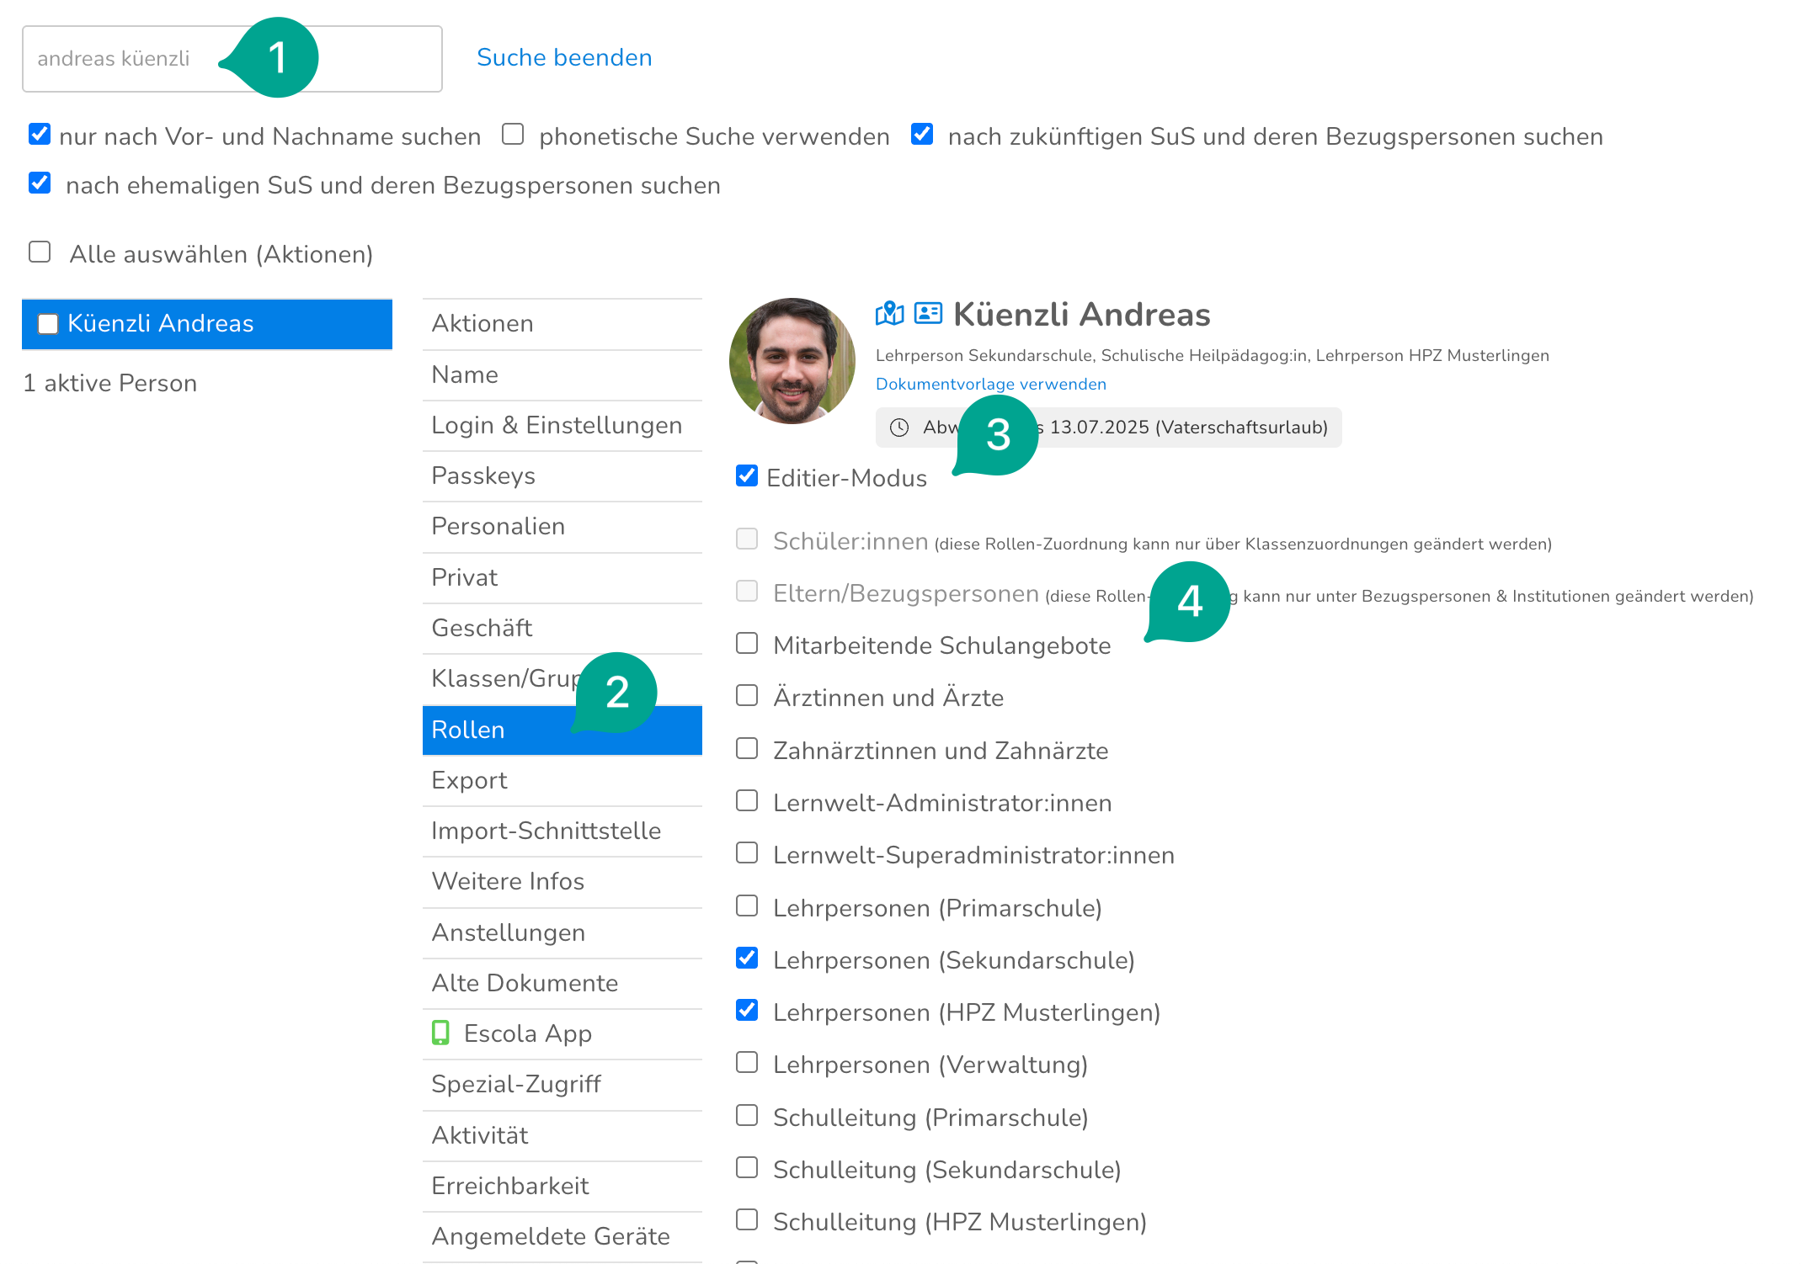Click Dokumentvorlage verwenden link
Image resolution: width=1802 pixels, height=1264 pixels.
click(990, 384)
